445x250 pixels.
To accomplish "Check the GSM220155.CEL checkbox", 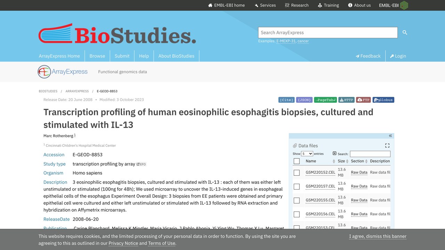I will (x=297, y=200).
